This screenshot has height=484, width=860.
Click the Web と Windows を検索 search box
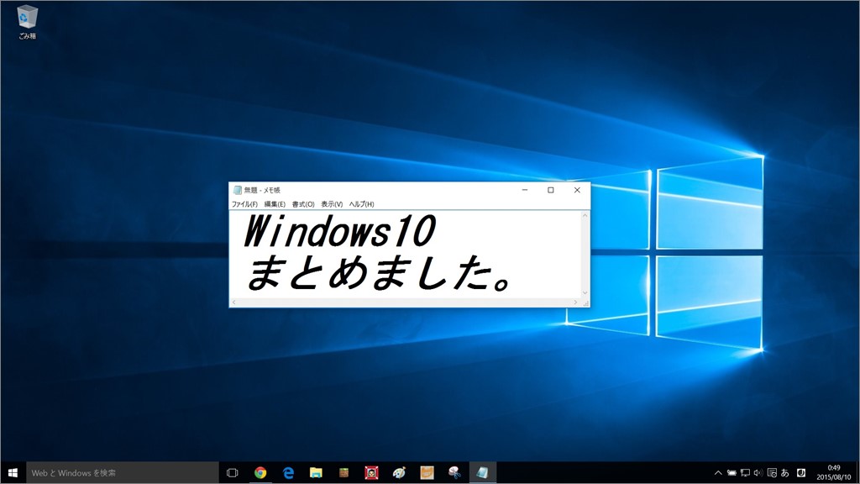point(123,472)
